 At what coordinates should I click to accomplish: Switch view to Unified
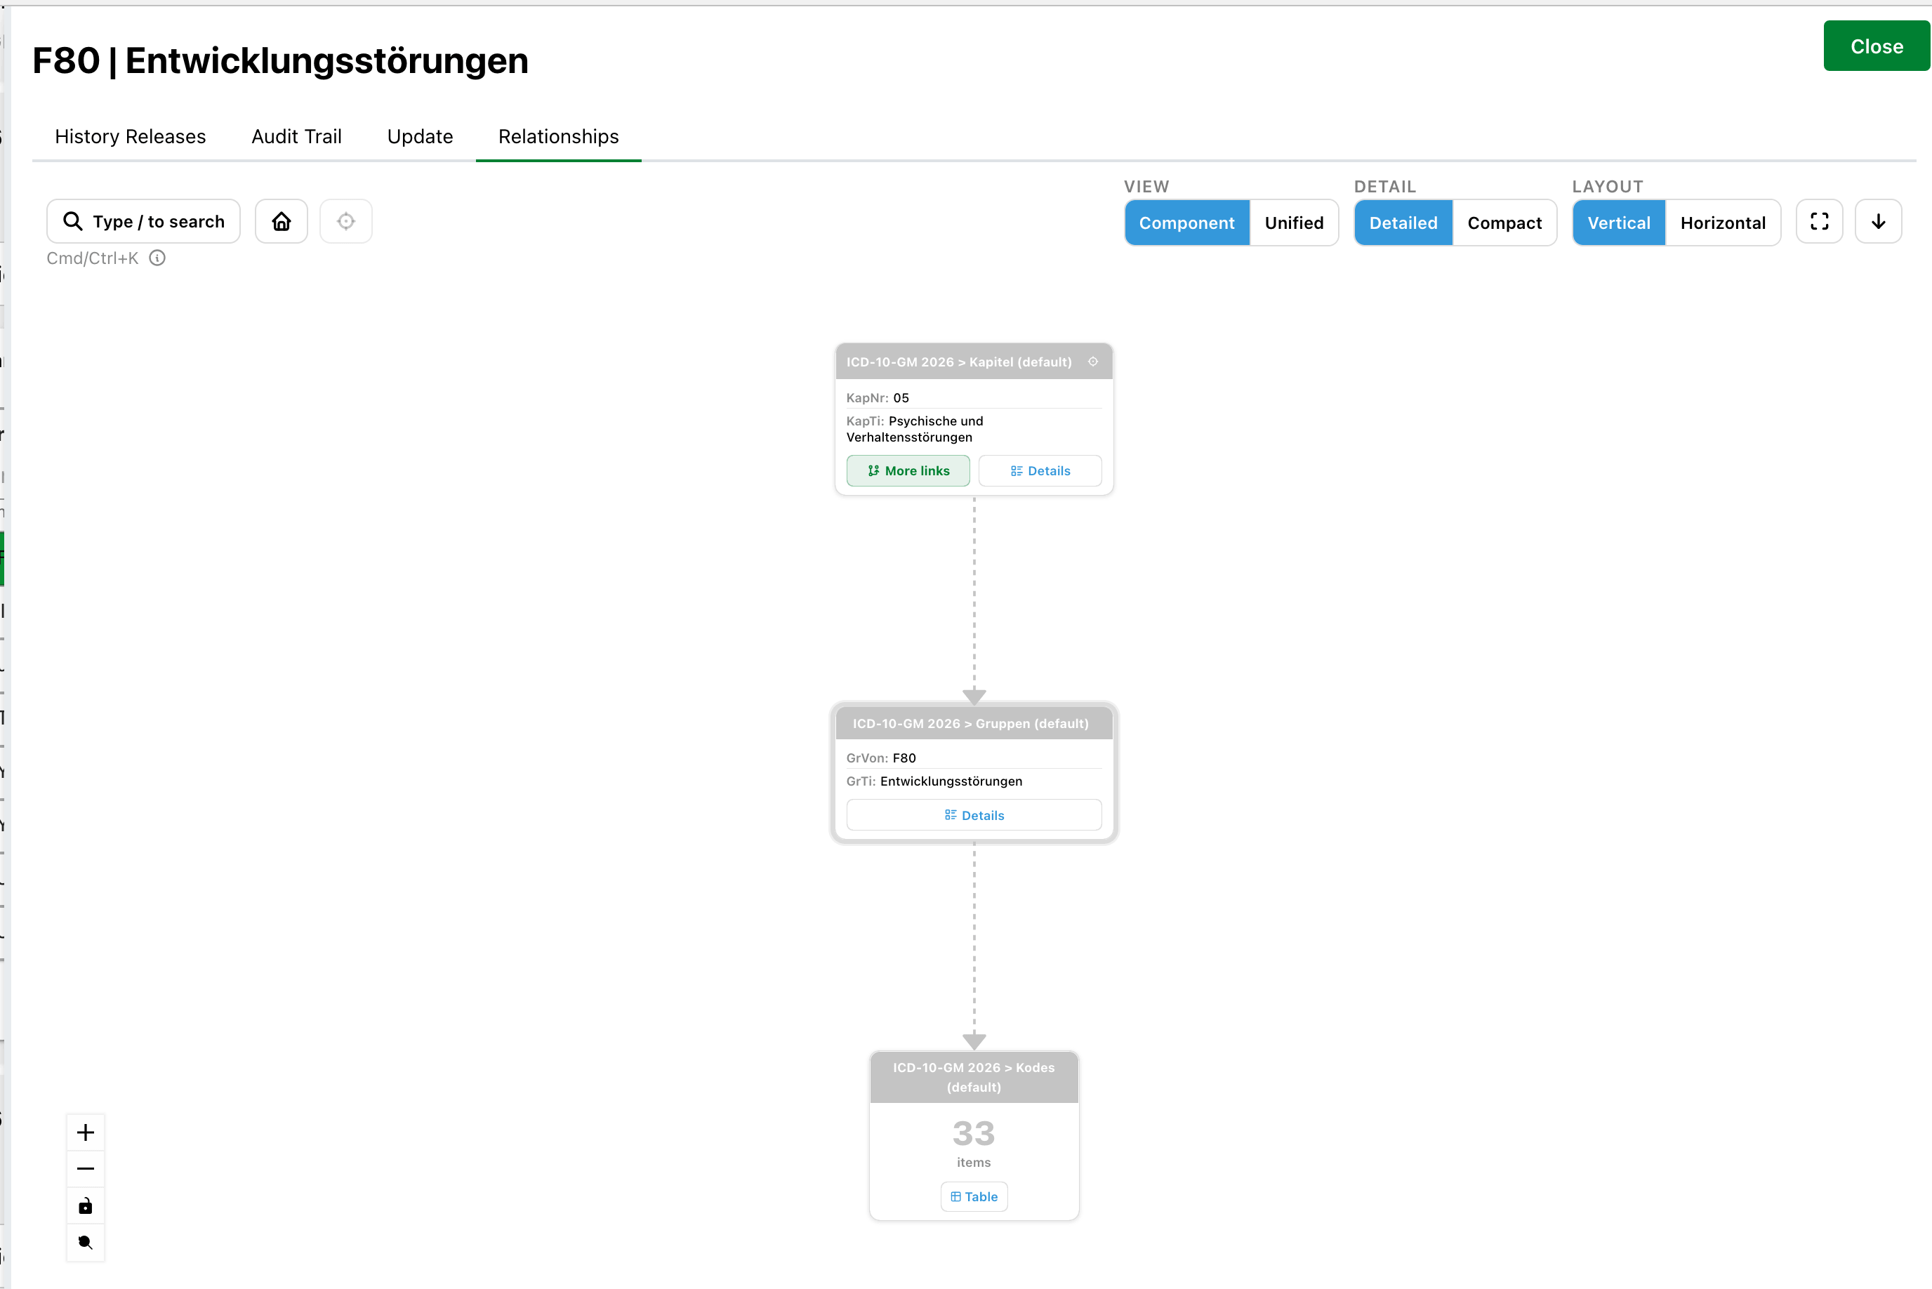1293,223
